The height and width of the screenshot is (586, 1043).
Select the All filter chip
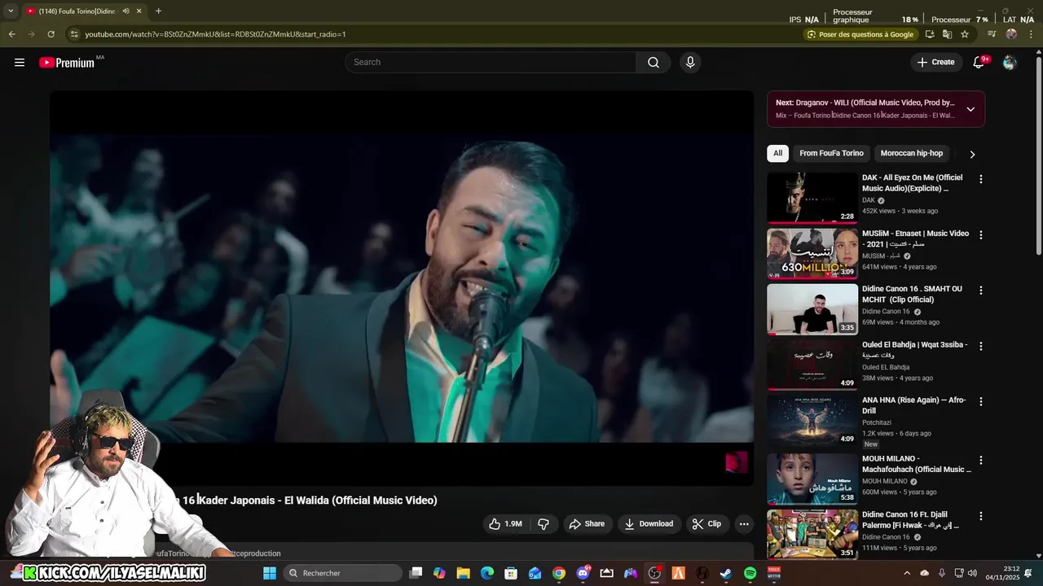click(x=778, y=153)
